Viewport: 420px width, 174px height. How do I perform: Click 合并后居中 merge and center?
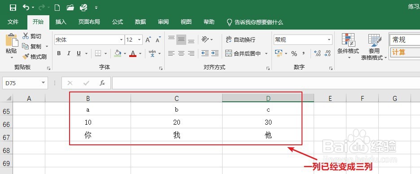click(x=243, y=53)
